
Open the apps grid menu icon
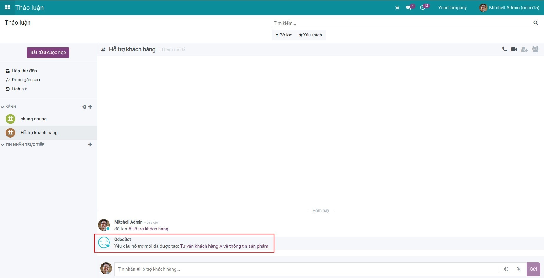[7, 7]
